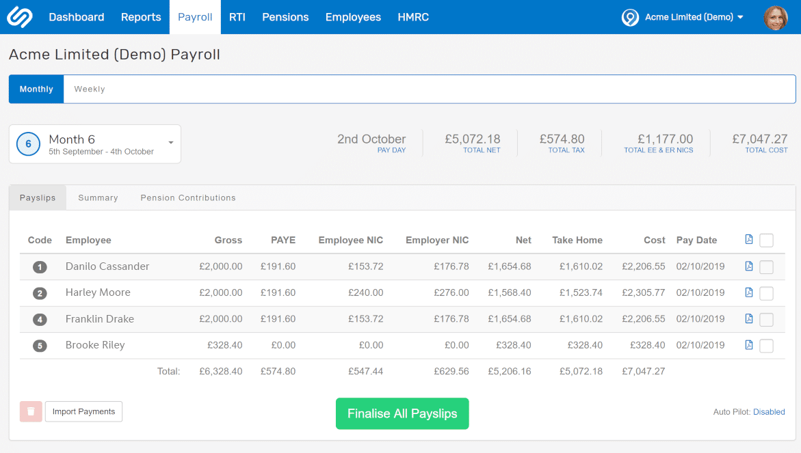Select the Payroll nav tab
The image size is (801, 453).
pos(195,17)
